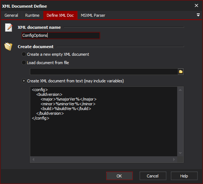
Task: Click the browse folder icon for file path
Action: tap(181, 71)
